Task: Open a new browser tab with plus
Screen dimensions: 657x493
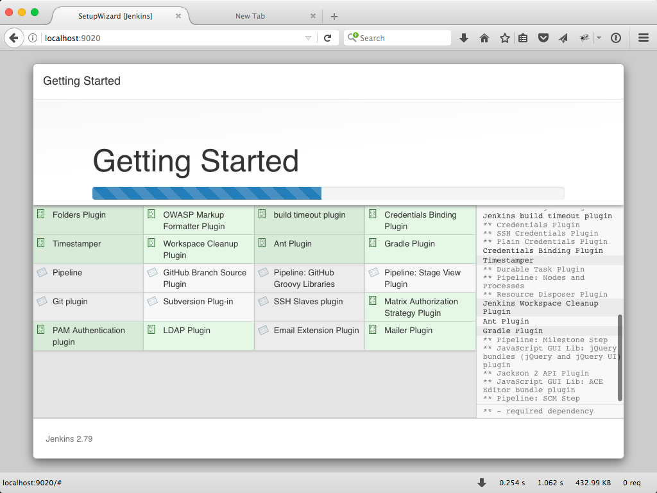Action: 334,16
